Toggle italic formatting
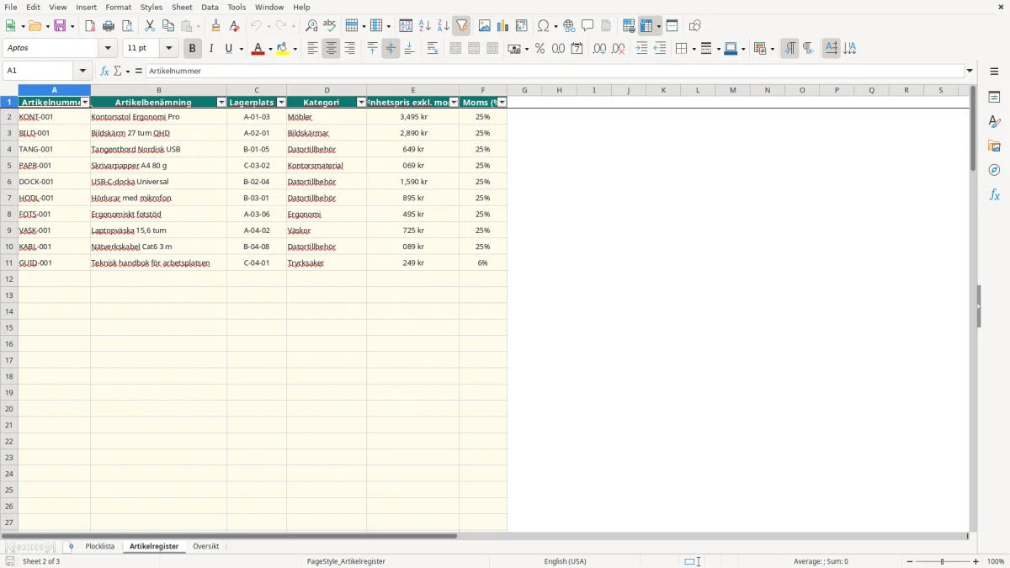This screenshot has height=568, width=1010. coord(210,49)
